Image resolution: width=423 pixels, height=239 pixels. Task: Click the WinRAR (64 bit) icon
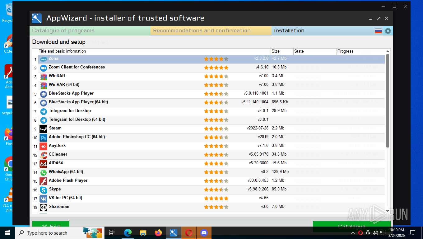pos(44,85)
